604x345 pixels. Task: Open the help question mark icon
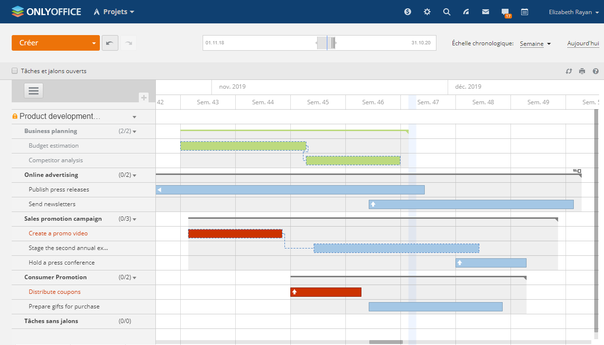pyautogui.click(x=595, y=71)
